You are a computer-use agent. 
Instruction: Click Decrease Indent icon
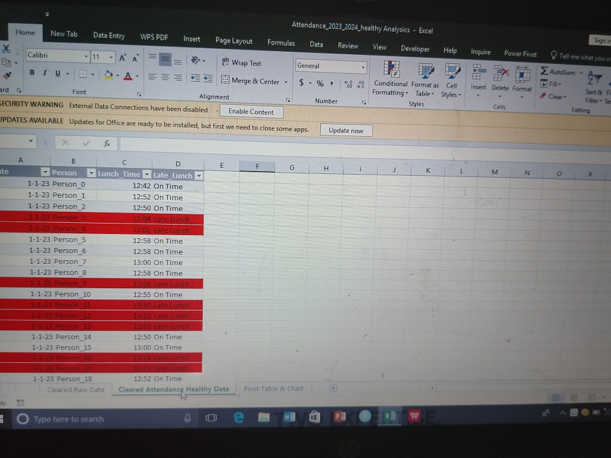196,78
